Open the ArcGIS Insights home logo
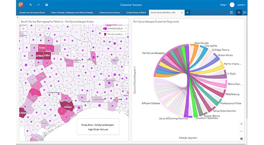Image resolution: width=264 pixels, height=145 pixels. click(21, 5)
